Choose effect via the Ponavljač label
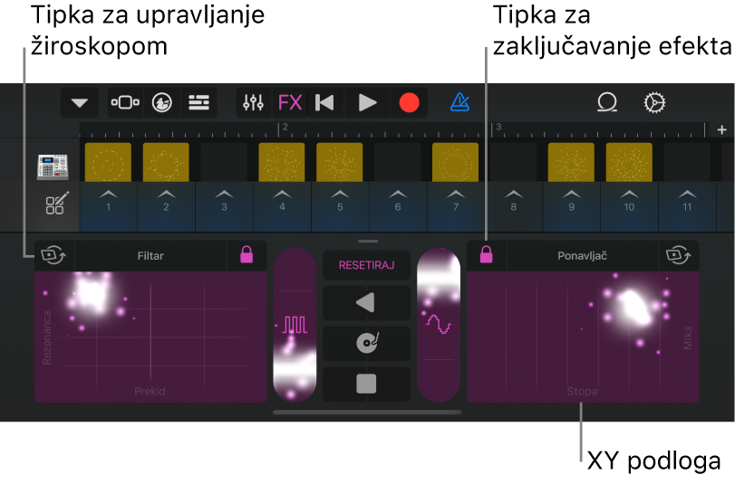 point(583,256)
